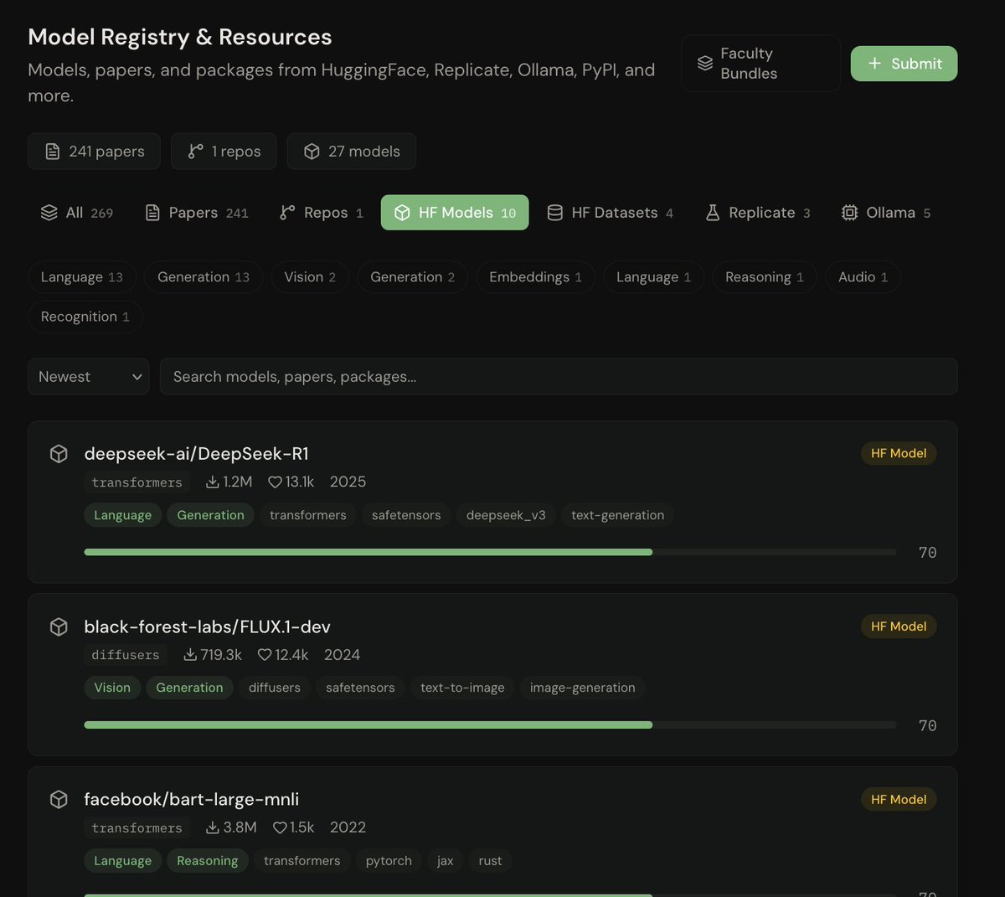1005x897 pixels.
Task: Click the cube icon beside facebook/bart-large-mnli
Action: point(59,799)
